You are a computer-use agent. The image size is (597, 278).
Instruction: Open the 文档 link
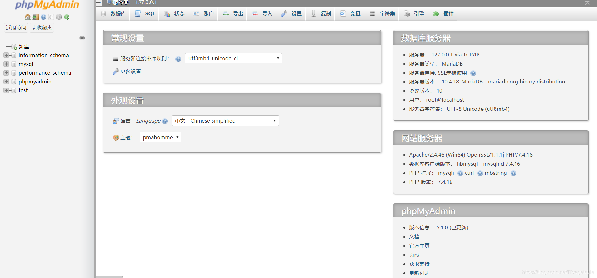tap(414, 237)
